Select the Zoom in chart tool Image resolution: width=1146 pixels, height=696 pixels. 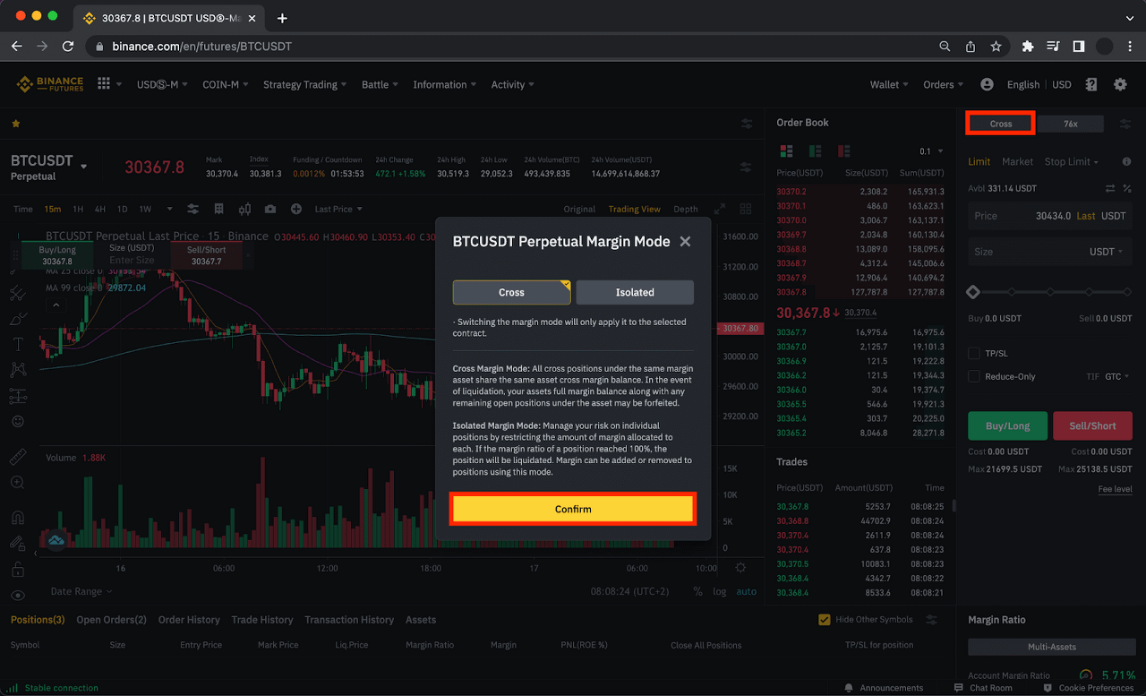(18, 482)
